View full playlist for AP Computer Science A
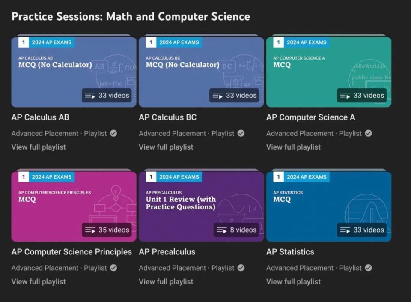The height and width of the screenshot is (302, 411). (293, 147)
